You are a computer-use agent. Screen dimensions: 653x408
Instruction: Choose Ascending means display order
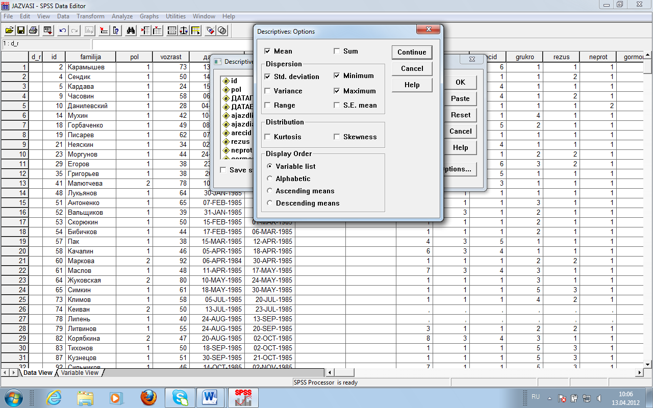point(270,191)
